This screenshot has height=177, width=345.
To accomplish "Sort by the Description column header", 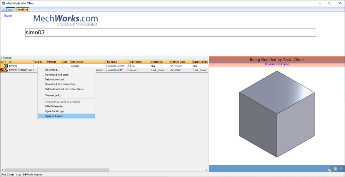I will (88, 62).
